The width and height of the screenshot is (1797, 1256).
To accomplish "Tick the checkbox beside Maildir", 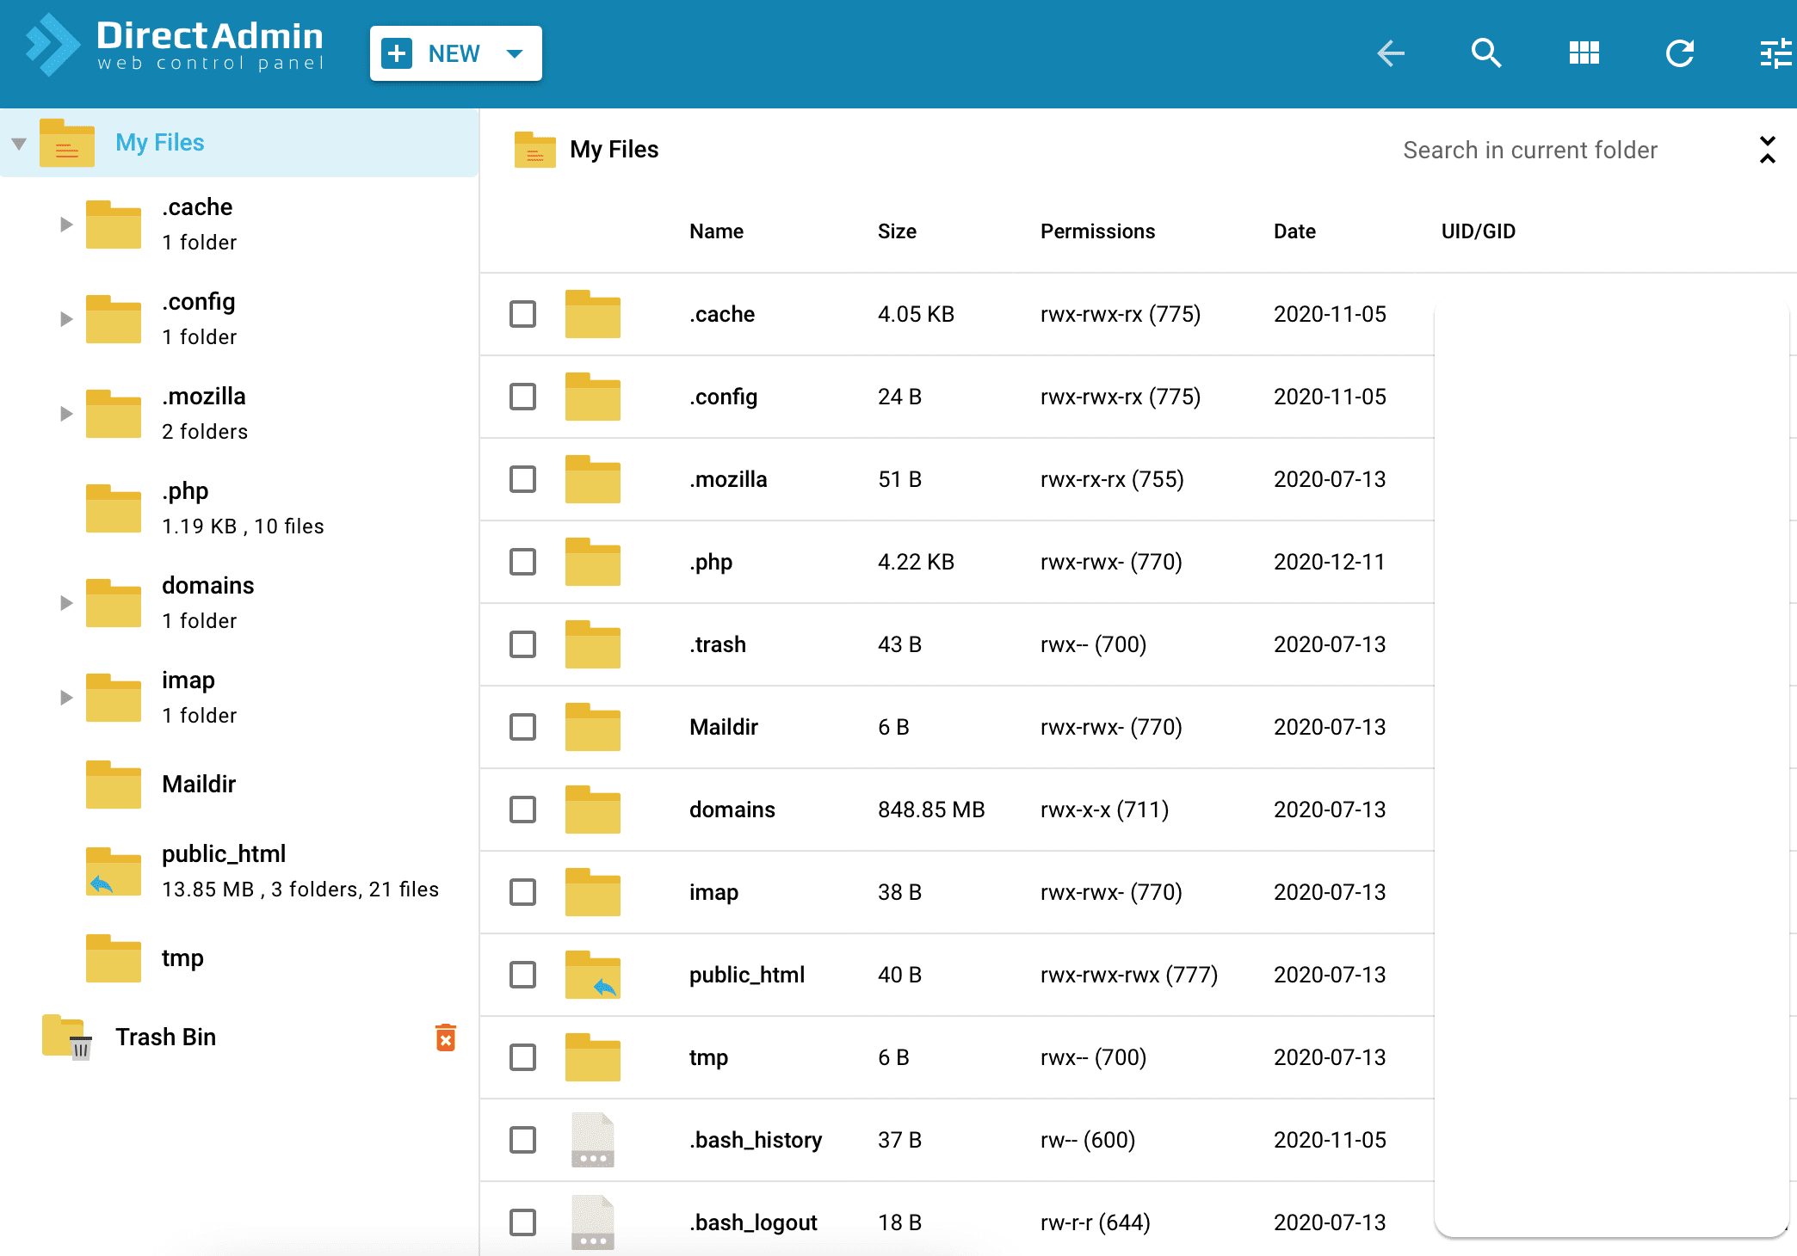I will click(x=522, y=727).
